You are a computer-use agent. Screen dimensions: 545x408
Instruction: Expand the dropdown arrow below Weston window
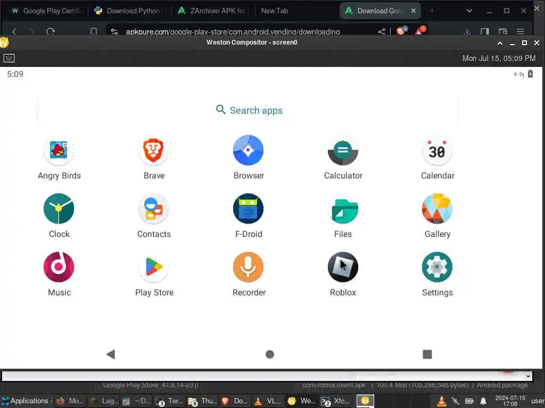528,377
